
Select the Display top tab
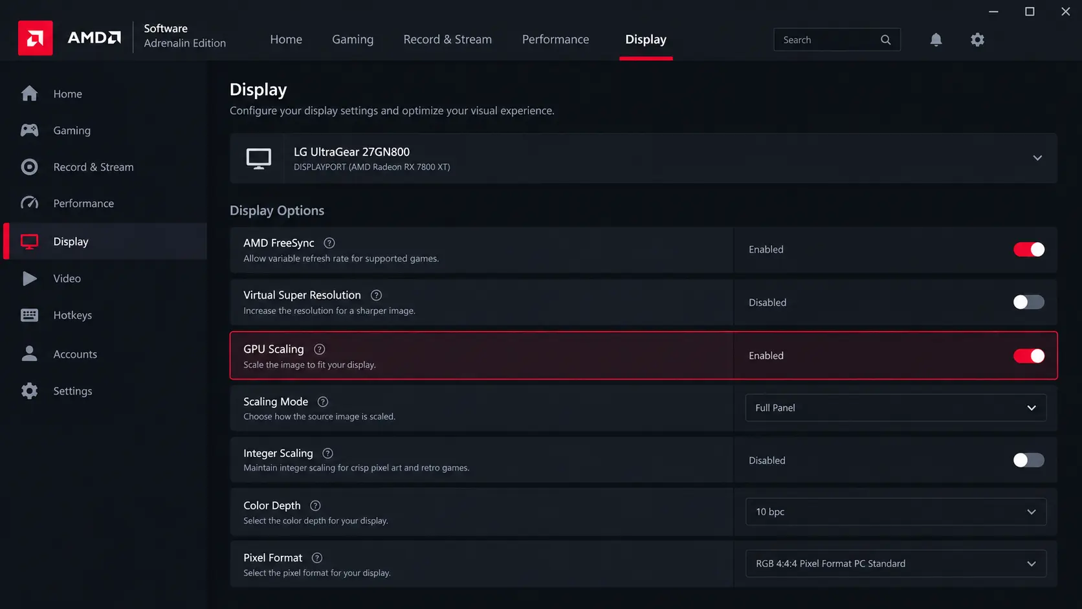[x=646, y=39]
